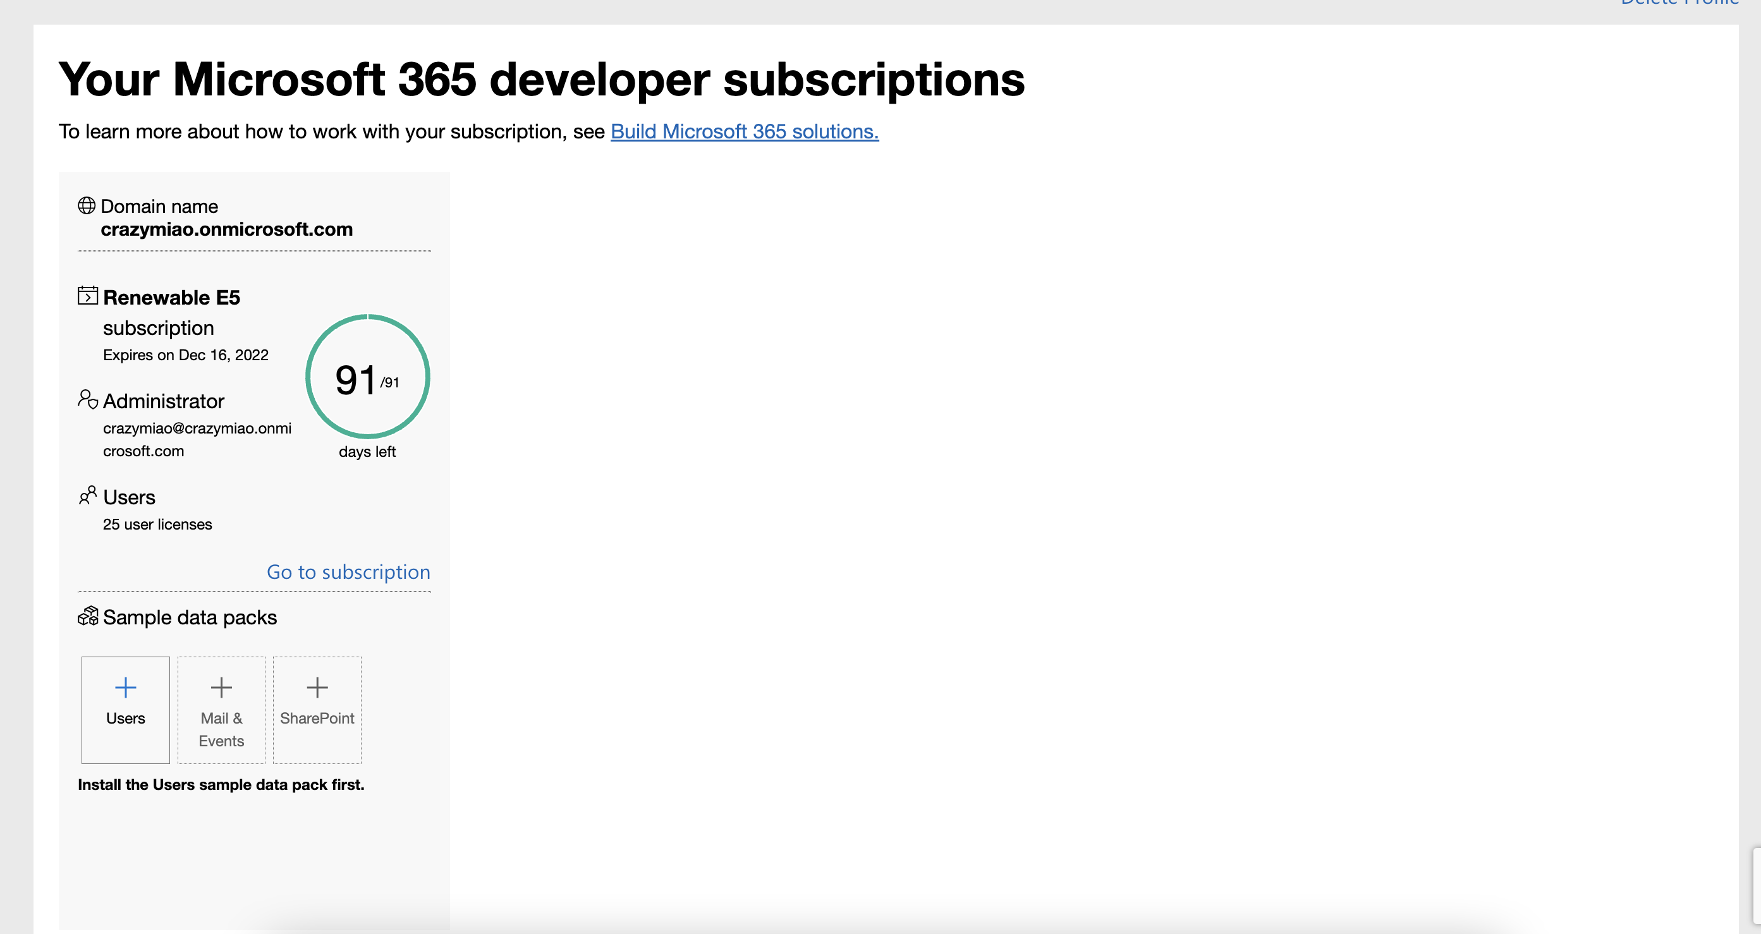Click the crazymiao.onmicrosoft.com domain text
Viewport: 1761px width, 934px height.
click(x=227, y=229)
